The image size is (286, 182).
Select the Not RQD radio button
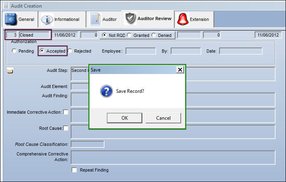click(x=104, y=35)
